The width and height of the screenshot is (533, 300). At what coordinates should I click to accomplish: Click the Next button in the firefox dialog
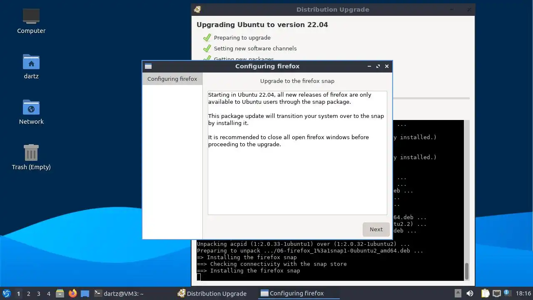(x=376, y=229)
